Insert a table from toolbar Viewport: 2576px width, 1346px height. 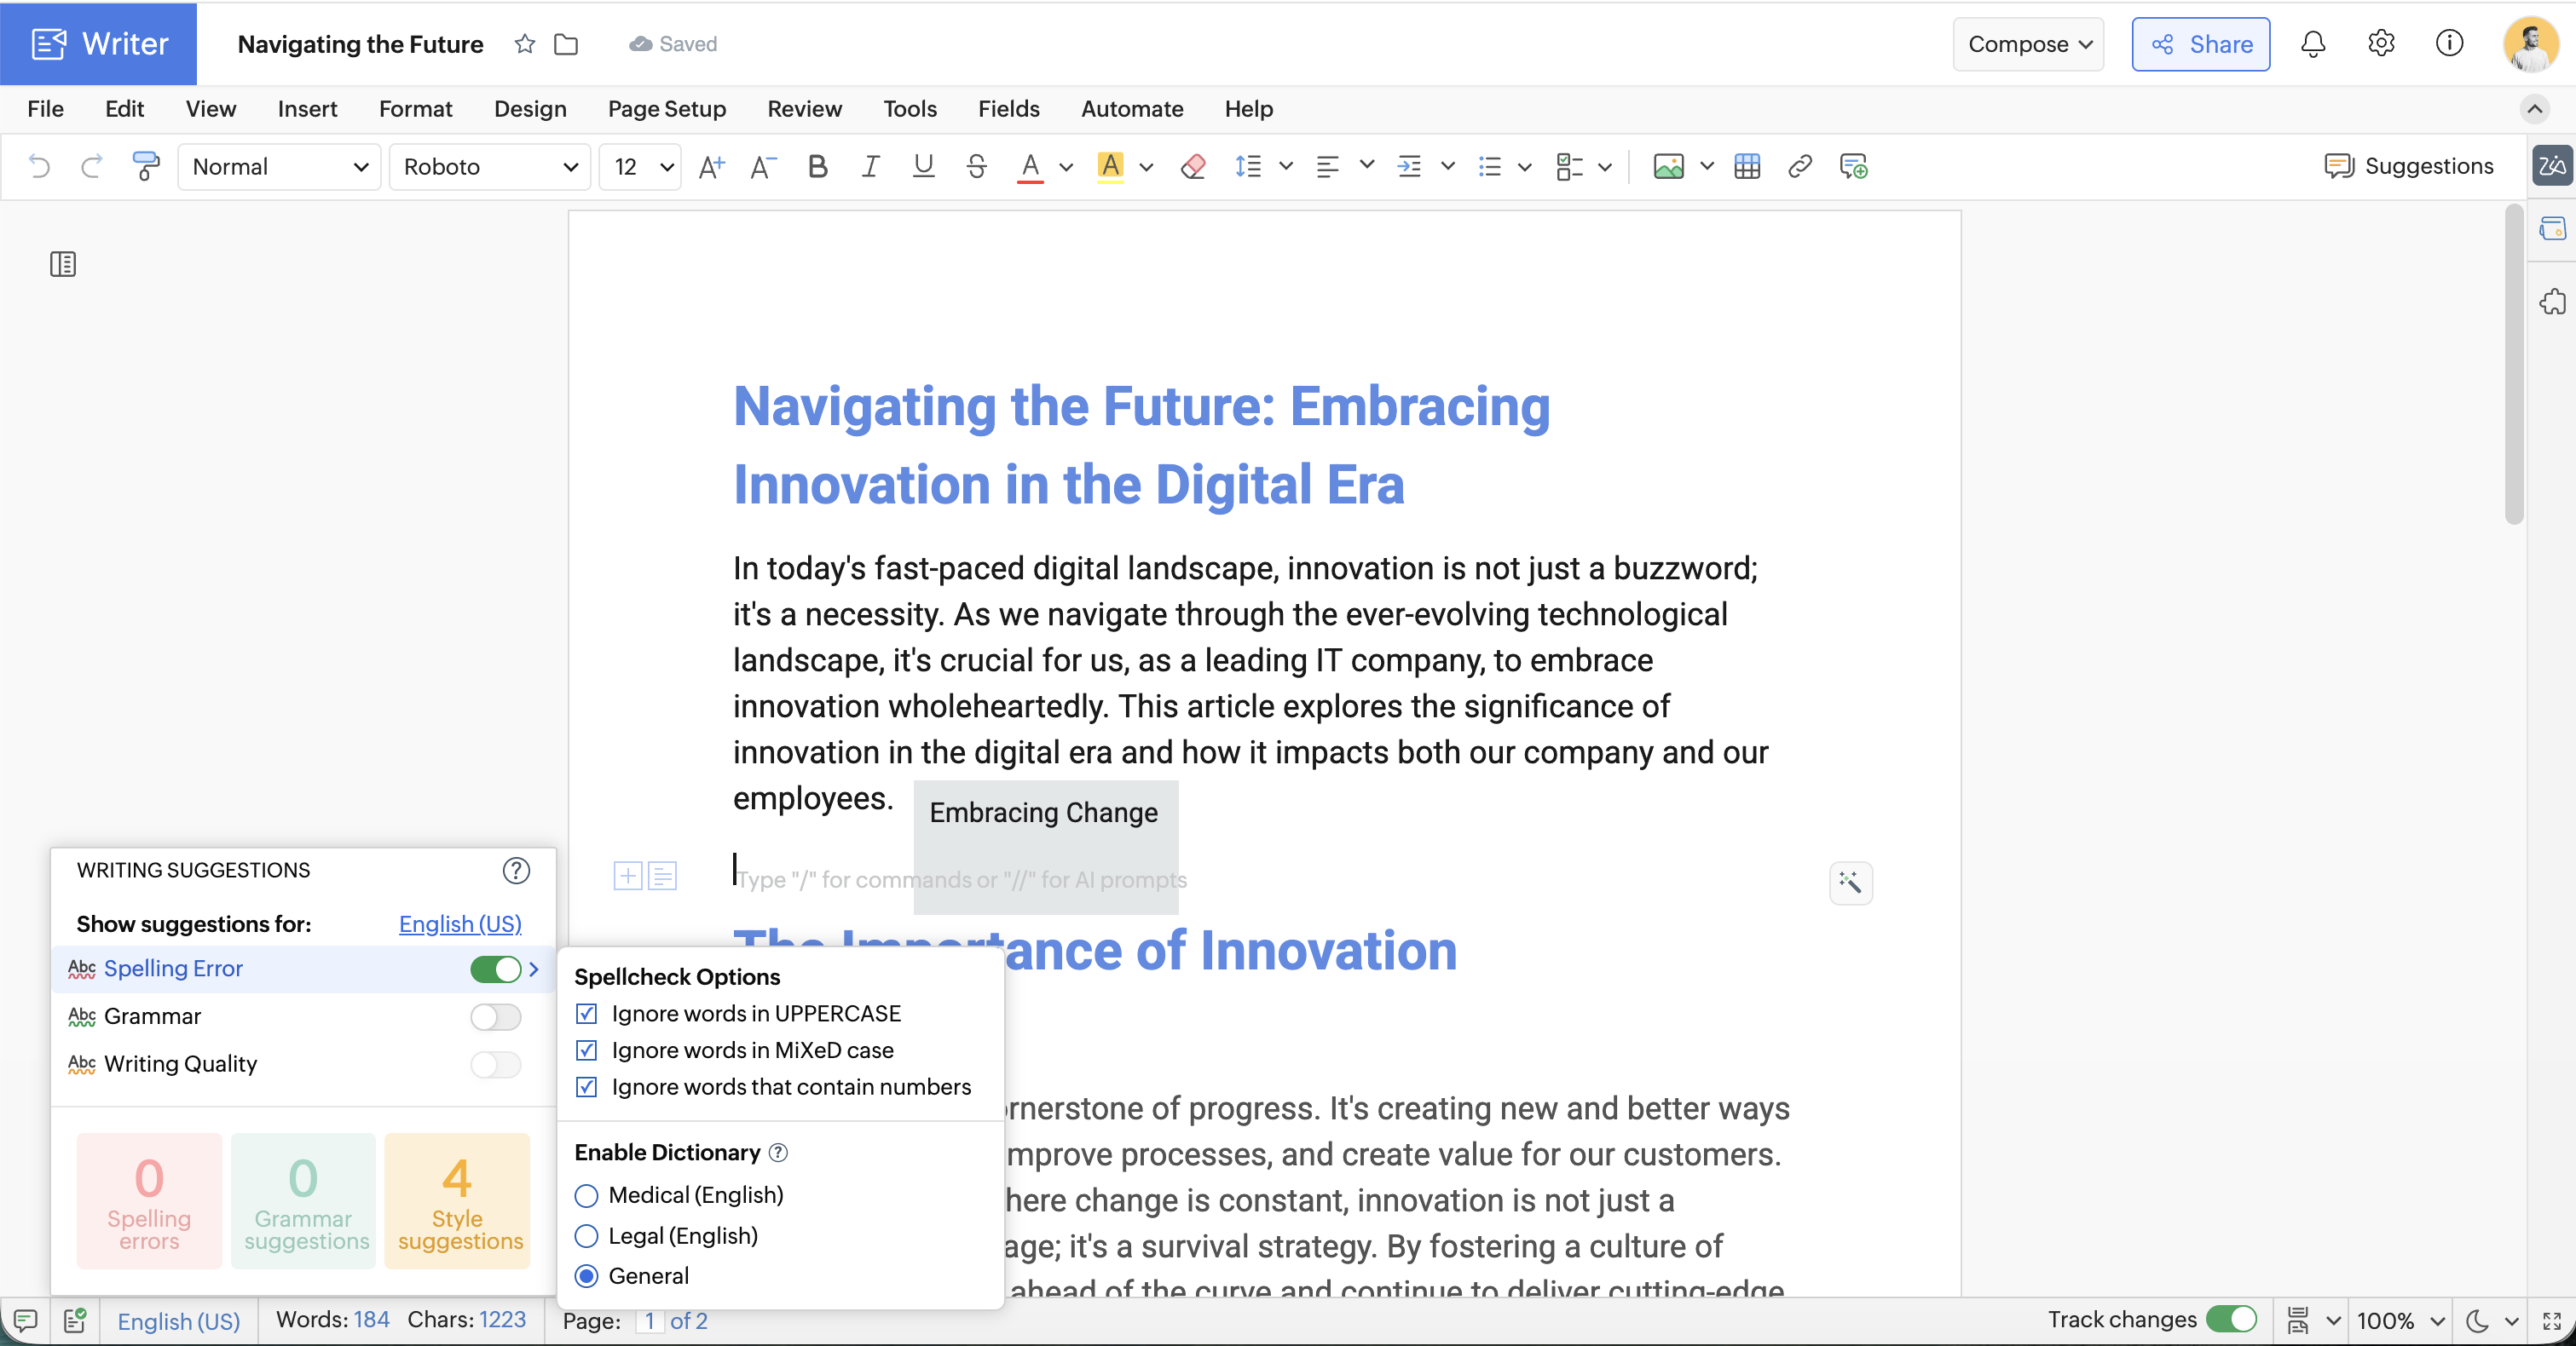tap(1747, 166)
